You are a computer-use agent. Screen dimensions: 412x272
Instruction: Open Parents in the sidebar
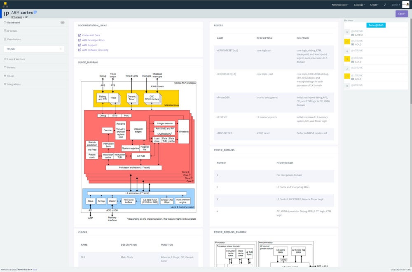click(34, 67)
